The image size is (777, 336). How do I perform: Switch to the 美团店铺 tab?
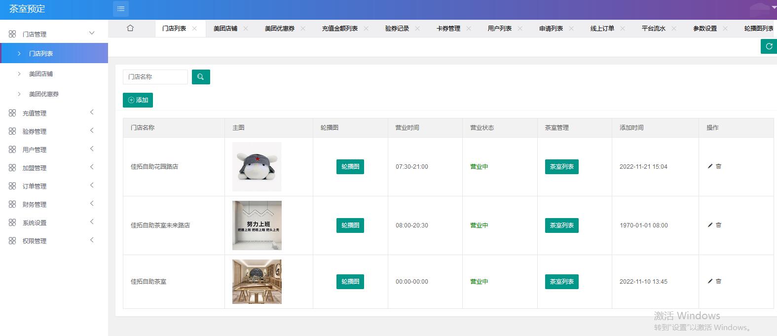click(225, 29)
